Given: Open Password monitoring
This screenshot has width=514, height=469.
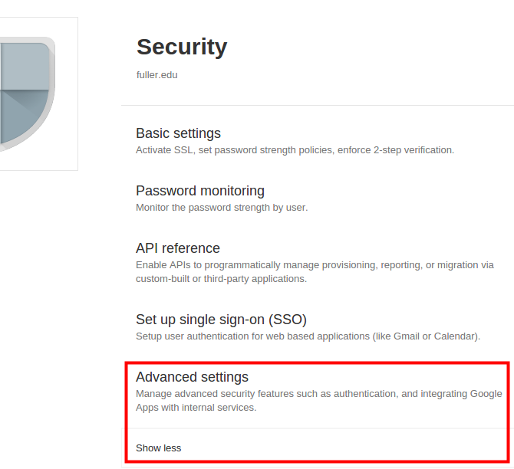Looking at the screenshot, I should tap(200, 191).
